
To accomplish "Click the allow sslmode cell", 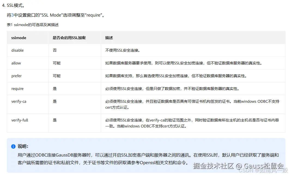I will coord(16,63).
